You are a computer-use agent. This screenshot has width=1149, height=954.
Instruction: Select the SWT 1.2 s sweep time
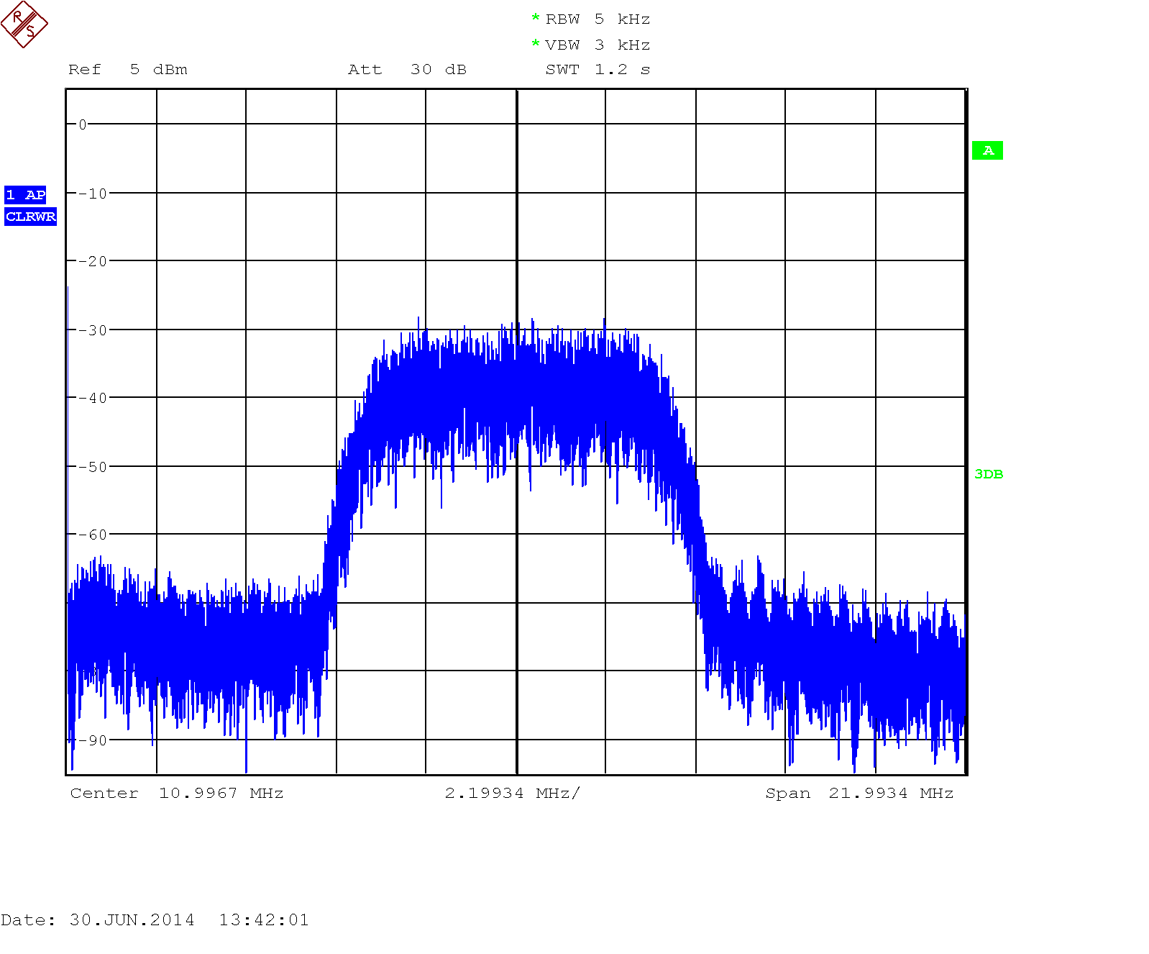pyautogui.click(x=598, y=70)
